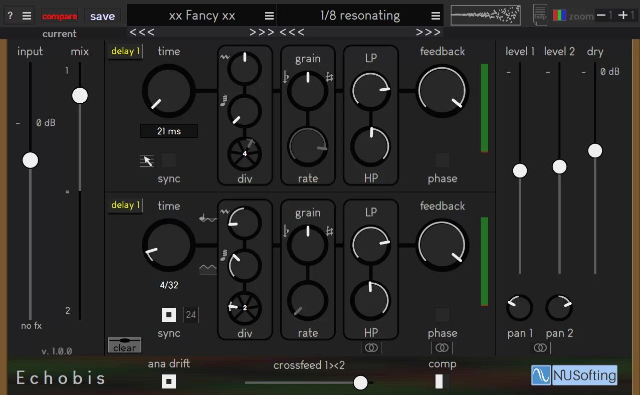
Task: Click the help document icon near zoom controls
Action: click(x=540, y=15)
